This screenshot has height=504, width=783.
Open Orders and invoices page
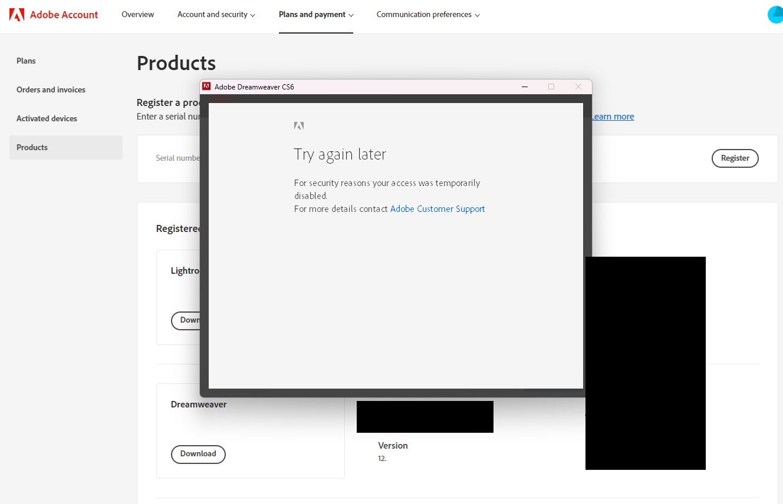[51, 89]
